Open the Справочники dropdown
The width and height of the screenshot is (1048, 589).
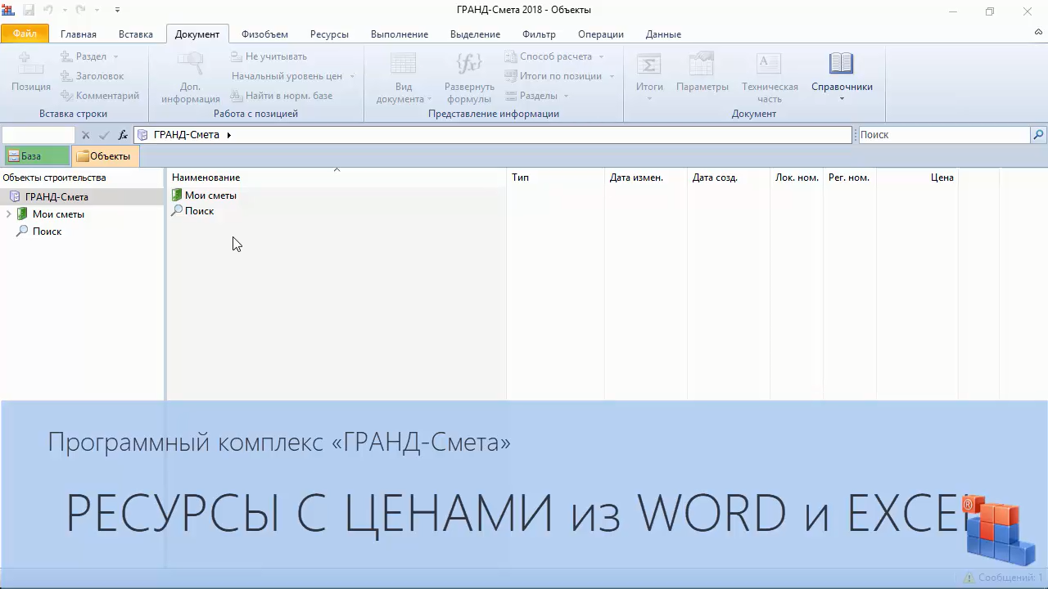(x=842, y=78)
